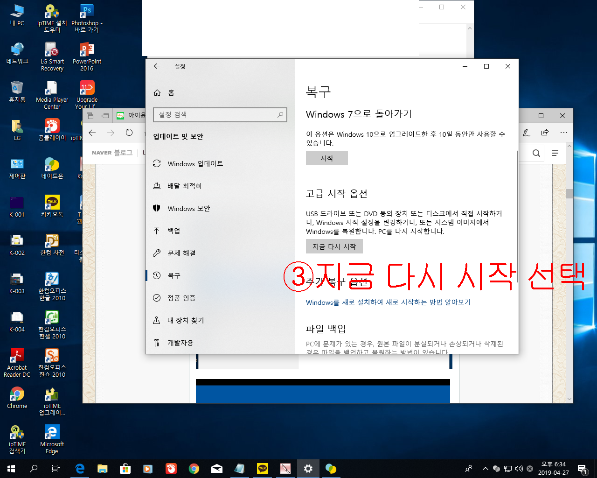Select 백업 in Settings sidebar
Viewport: 597px width, 478px height.
pos(220,231)
